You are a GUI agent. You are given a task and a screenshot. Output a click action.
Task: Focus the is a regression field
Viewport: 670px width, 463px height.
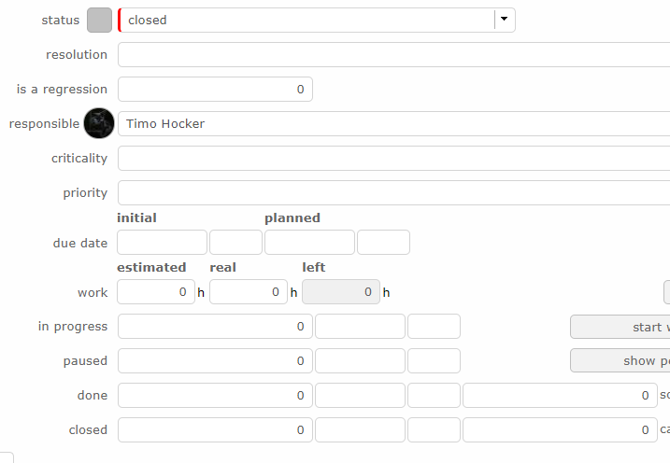pos(215,90)
